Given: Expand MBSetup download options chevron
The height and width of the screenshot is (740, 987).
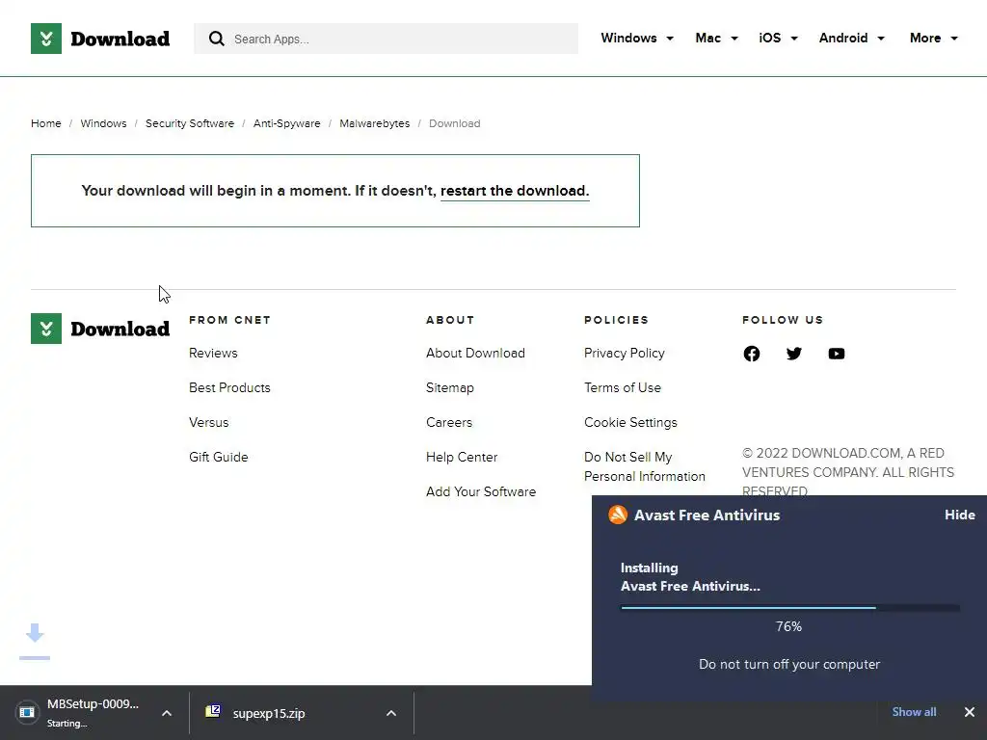Looking at the screenshot, I should click(167, 713).
